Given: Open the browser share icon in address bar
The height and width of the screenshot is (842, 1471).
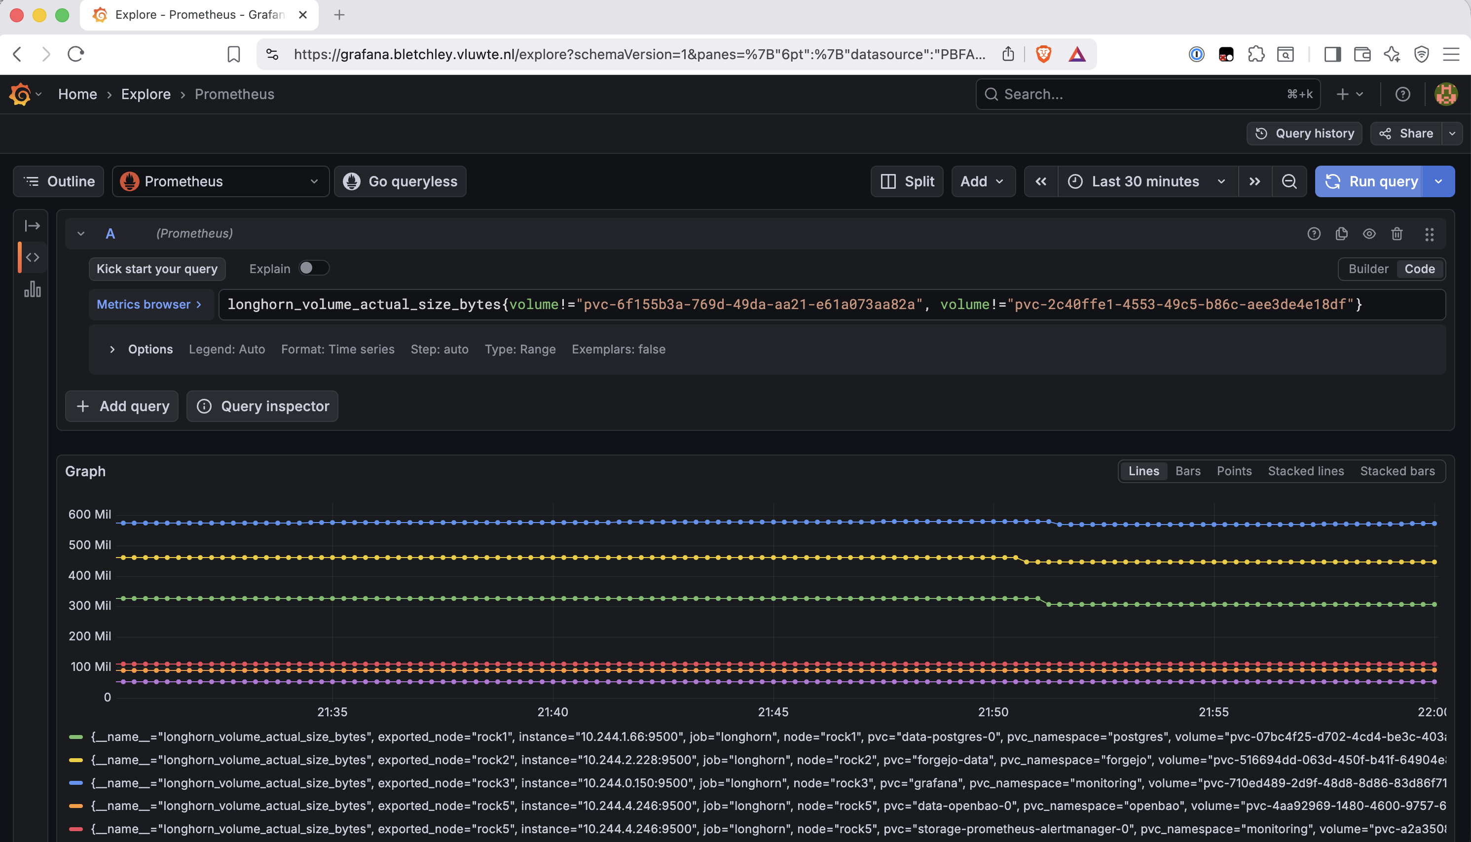Looking at the screenshot, I should pyautogui.click(x=1008, y=54).
